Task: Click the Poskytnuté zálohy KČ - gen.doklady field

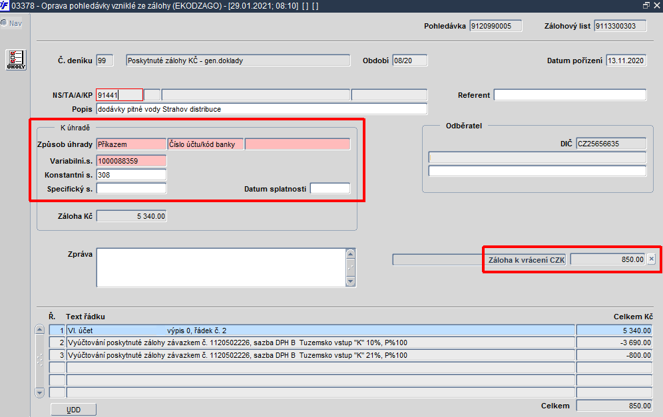Action: (238, 61)
